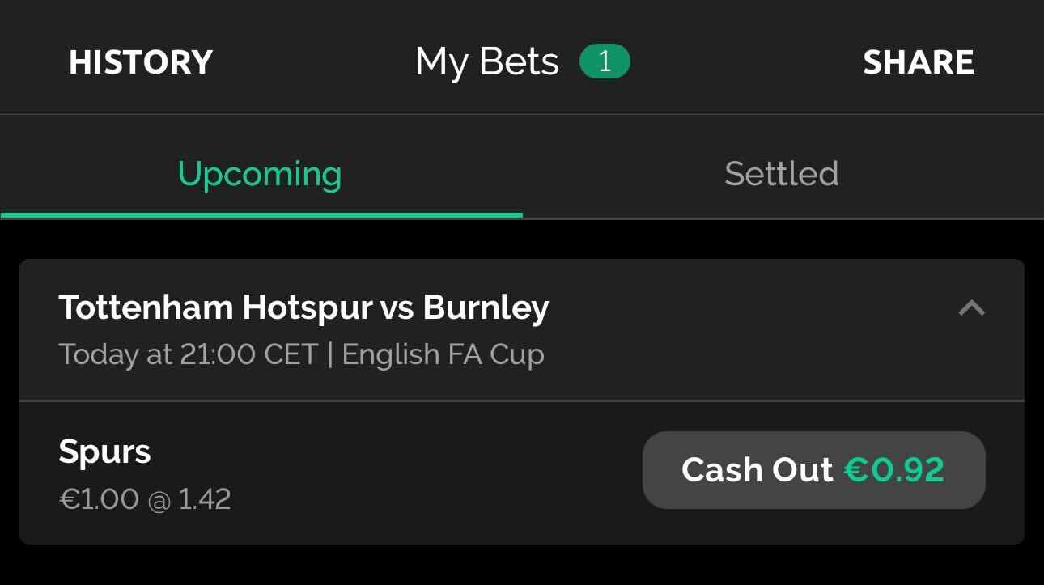Switch to the Settled tab
The width and height of the screenshot is (1044, 585).
click(782, 174)
